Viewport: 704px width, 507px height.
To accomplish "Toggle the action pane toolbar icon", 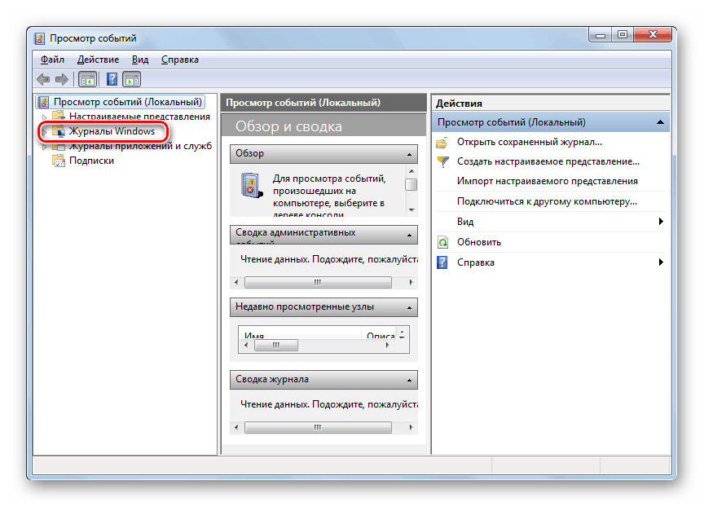I will pos(131,80).
